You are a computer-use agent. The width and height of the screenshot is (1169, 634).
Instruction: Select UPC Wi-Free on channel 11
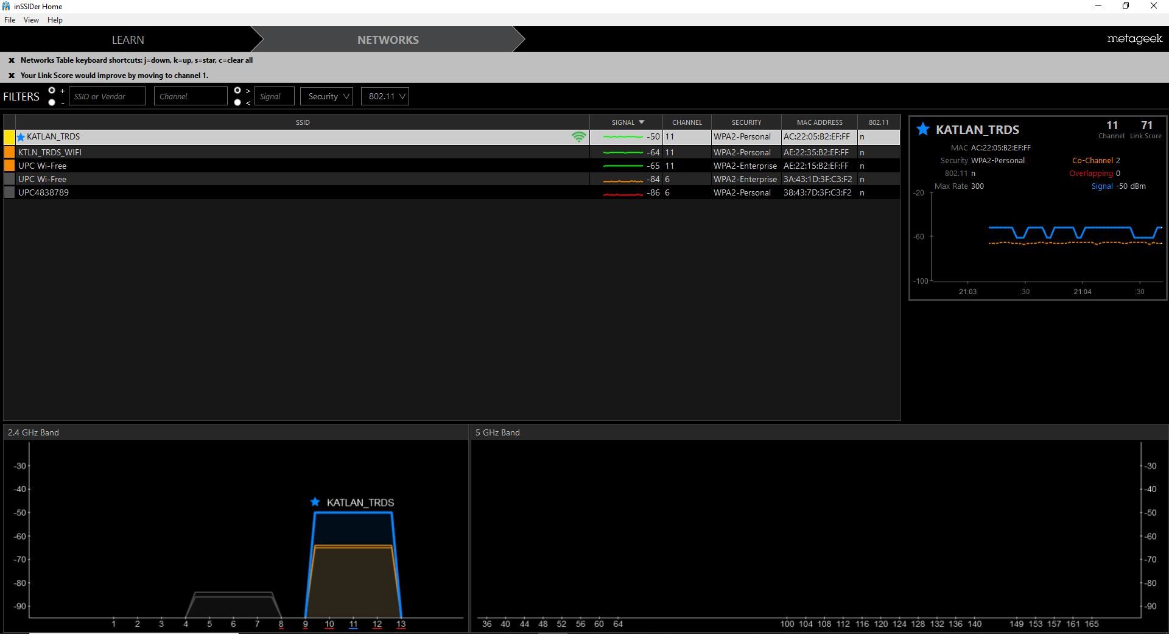click(x=452, y=166)
